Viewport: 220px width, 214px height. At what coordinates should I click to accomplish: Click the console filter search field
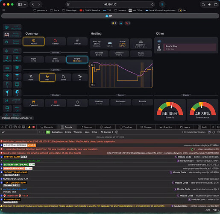click(x=19, y=132)
